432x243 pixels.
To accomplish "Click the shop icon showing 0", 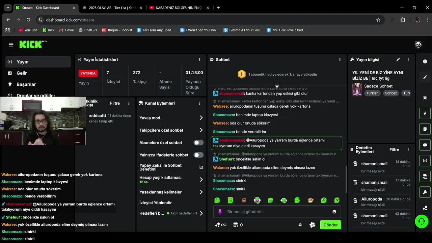I will click(238, 225).
